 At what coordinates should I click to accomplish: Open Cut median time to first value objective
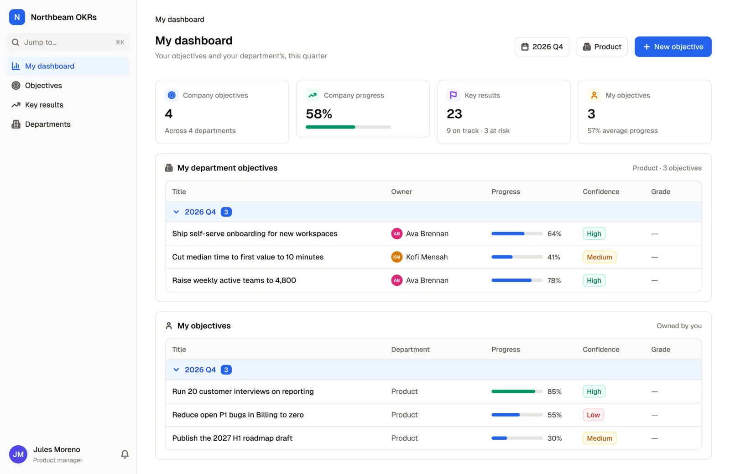tap(248, 257)
